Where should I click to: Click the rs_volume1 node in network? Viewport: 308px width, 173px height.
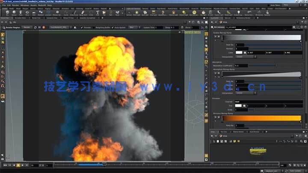tap(258, 151)
